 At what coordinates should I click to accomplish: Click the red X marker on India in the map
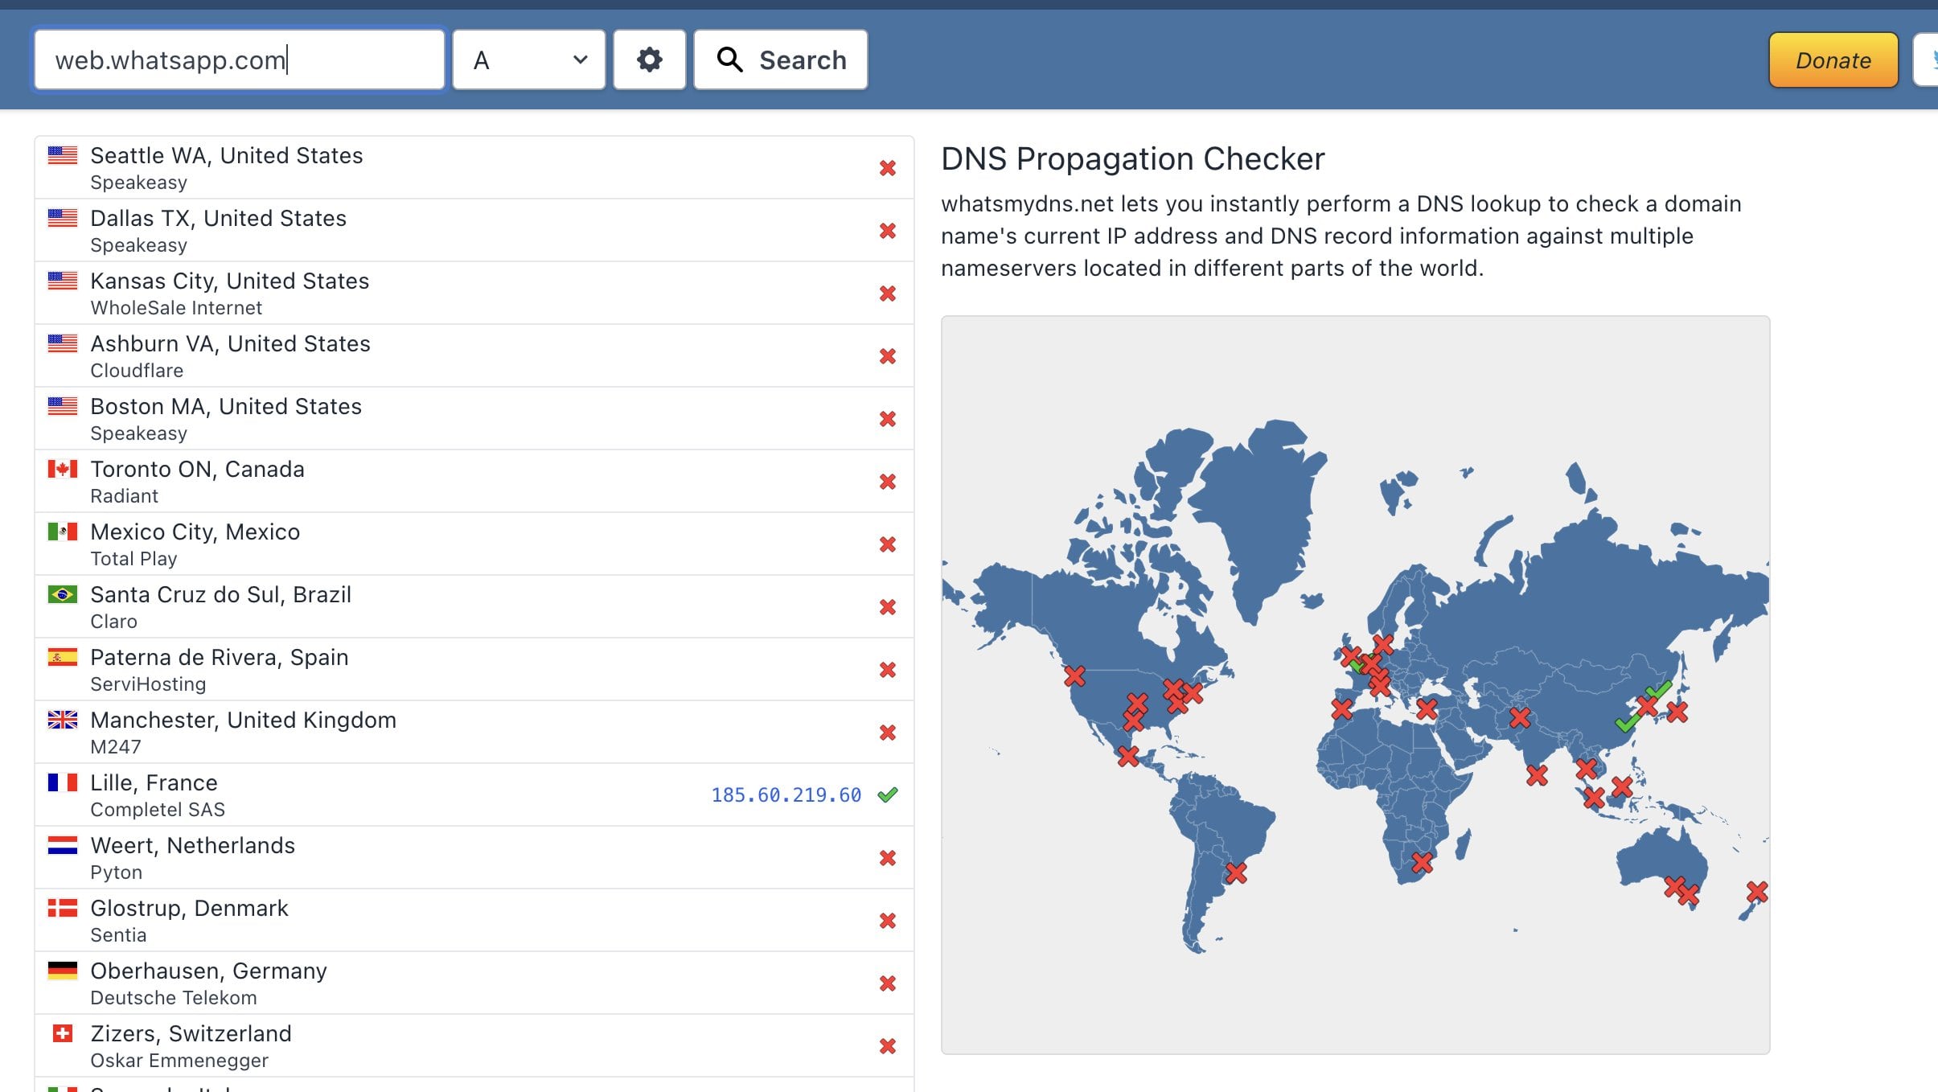pyautogui.click(x=1537, y=775)
